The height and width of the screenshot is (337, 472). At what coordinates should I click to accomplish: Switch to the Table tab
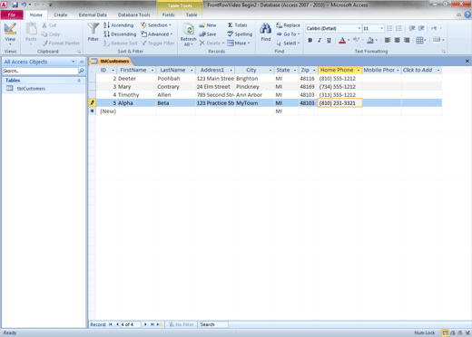pos(192,14)
